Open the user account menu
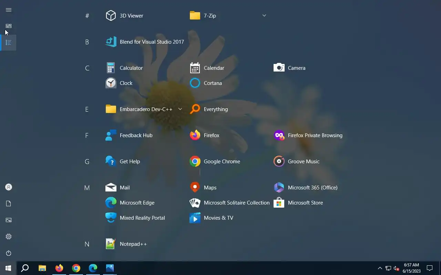The height and width of the screenshot is (275, 441). 9,187
